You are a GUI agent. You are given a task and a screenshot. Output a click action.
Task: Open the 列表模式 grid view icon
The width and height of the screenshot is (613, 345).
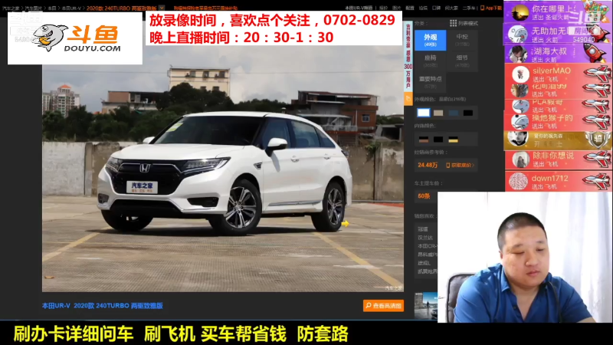pyautogui.click(x=453, y=23)
